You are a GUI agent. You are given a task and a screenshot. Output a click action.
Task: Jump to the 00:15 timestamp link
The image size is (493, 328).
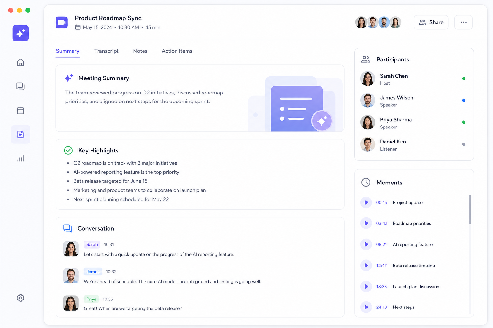(x=382, y=203)
